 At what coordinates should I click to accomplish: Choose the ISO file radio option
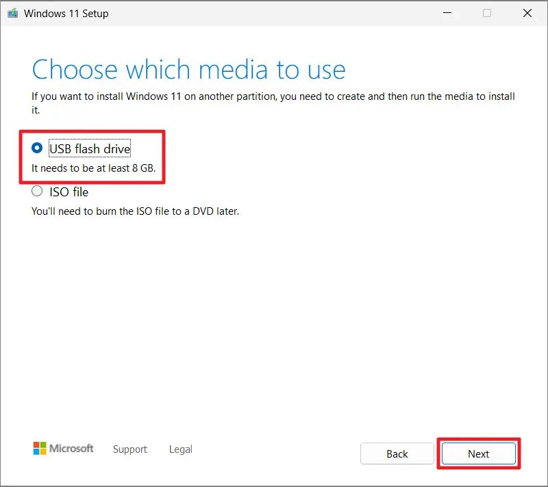(37, 191)
